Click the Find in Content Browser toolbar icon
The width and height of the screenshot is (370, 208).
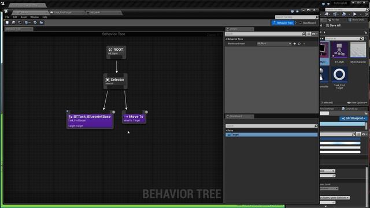coord(14,23)
